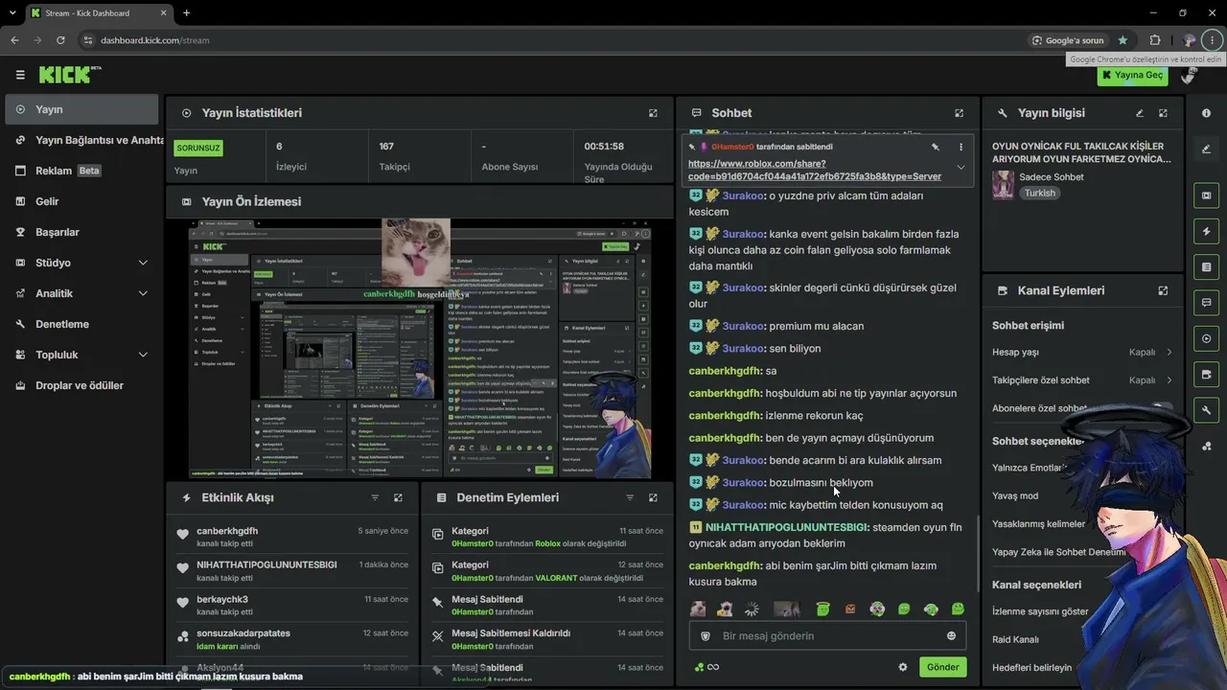1227x690 pixels.
Task: Open pinned message three-dot options
Action: pyautogui.click(x=961, y=147)
